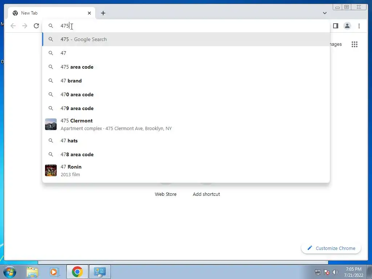Image resolution: width=372 pixels, height=279 pixels.
Task: Click the Chrome taskbar icon
Action: click(x=77, y=272)
